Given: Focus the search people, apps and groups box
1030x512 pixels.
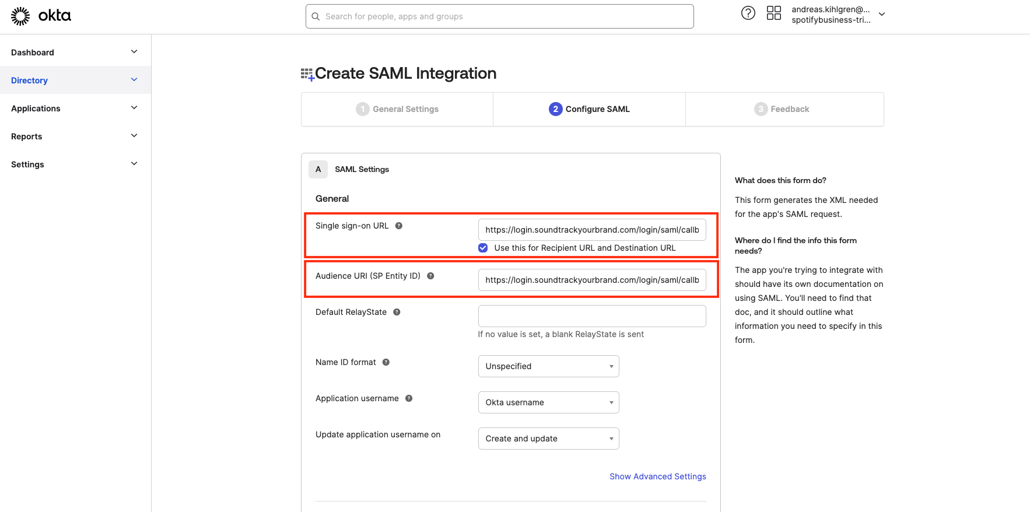Looking at the screenshot, I should 500,16.
